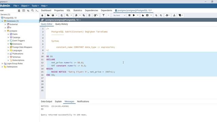Image resolution: width=217 pixels, height=122 pixels.
Task: Open the postgres/postgres@PostgreSQL 10 connection dropdown
Action: (63, 20)
